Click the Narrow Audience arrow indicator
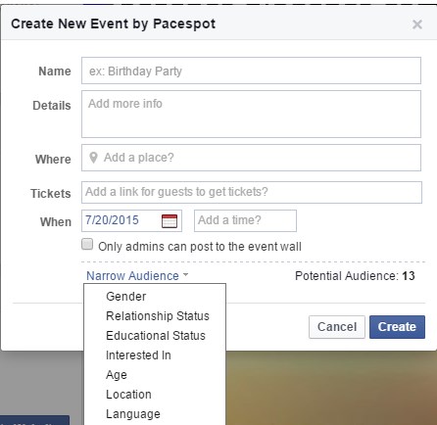 (x=185, y=275)
